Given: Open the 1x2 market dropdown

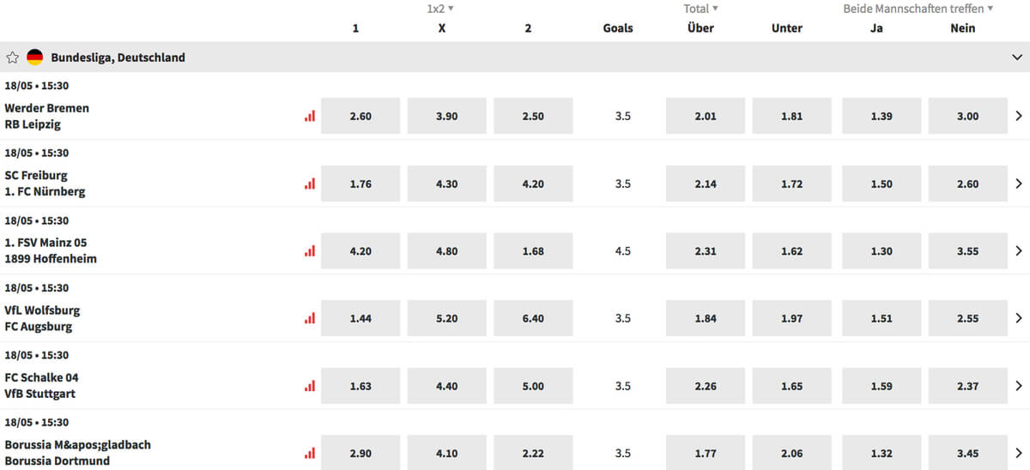Looking at the screenshot, I should pyautogui.click(x=440, y=9).
